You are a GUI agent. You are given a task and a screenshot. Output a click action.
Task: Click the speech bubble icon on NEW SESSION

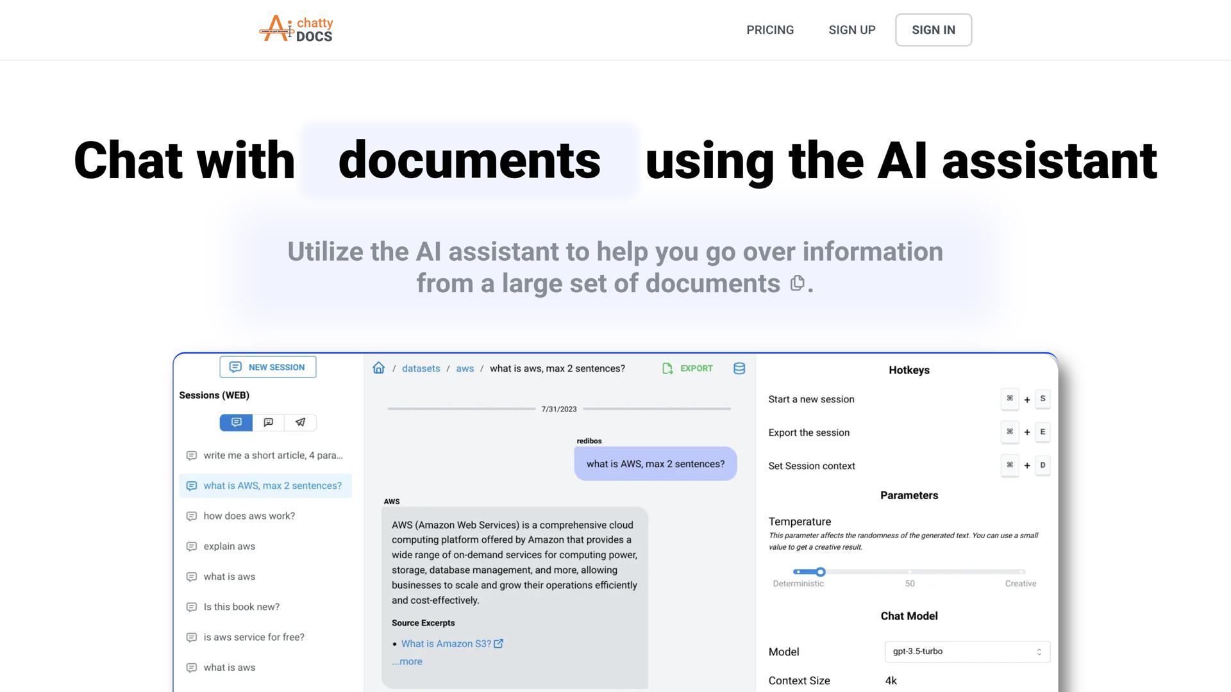pyautogui.click(x=235, y=367)
